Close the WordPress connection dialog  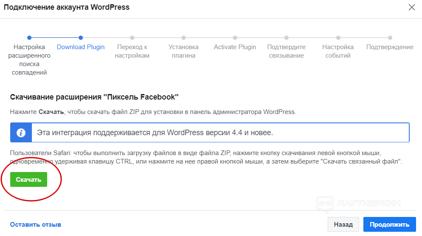click(411, 7)
